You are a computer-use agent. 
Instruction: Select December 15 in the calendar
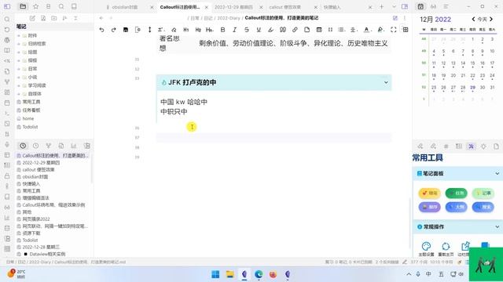[472, 63]
